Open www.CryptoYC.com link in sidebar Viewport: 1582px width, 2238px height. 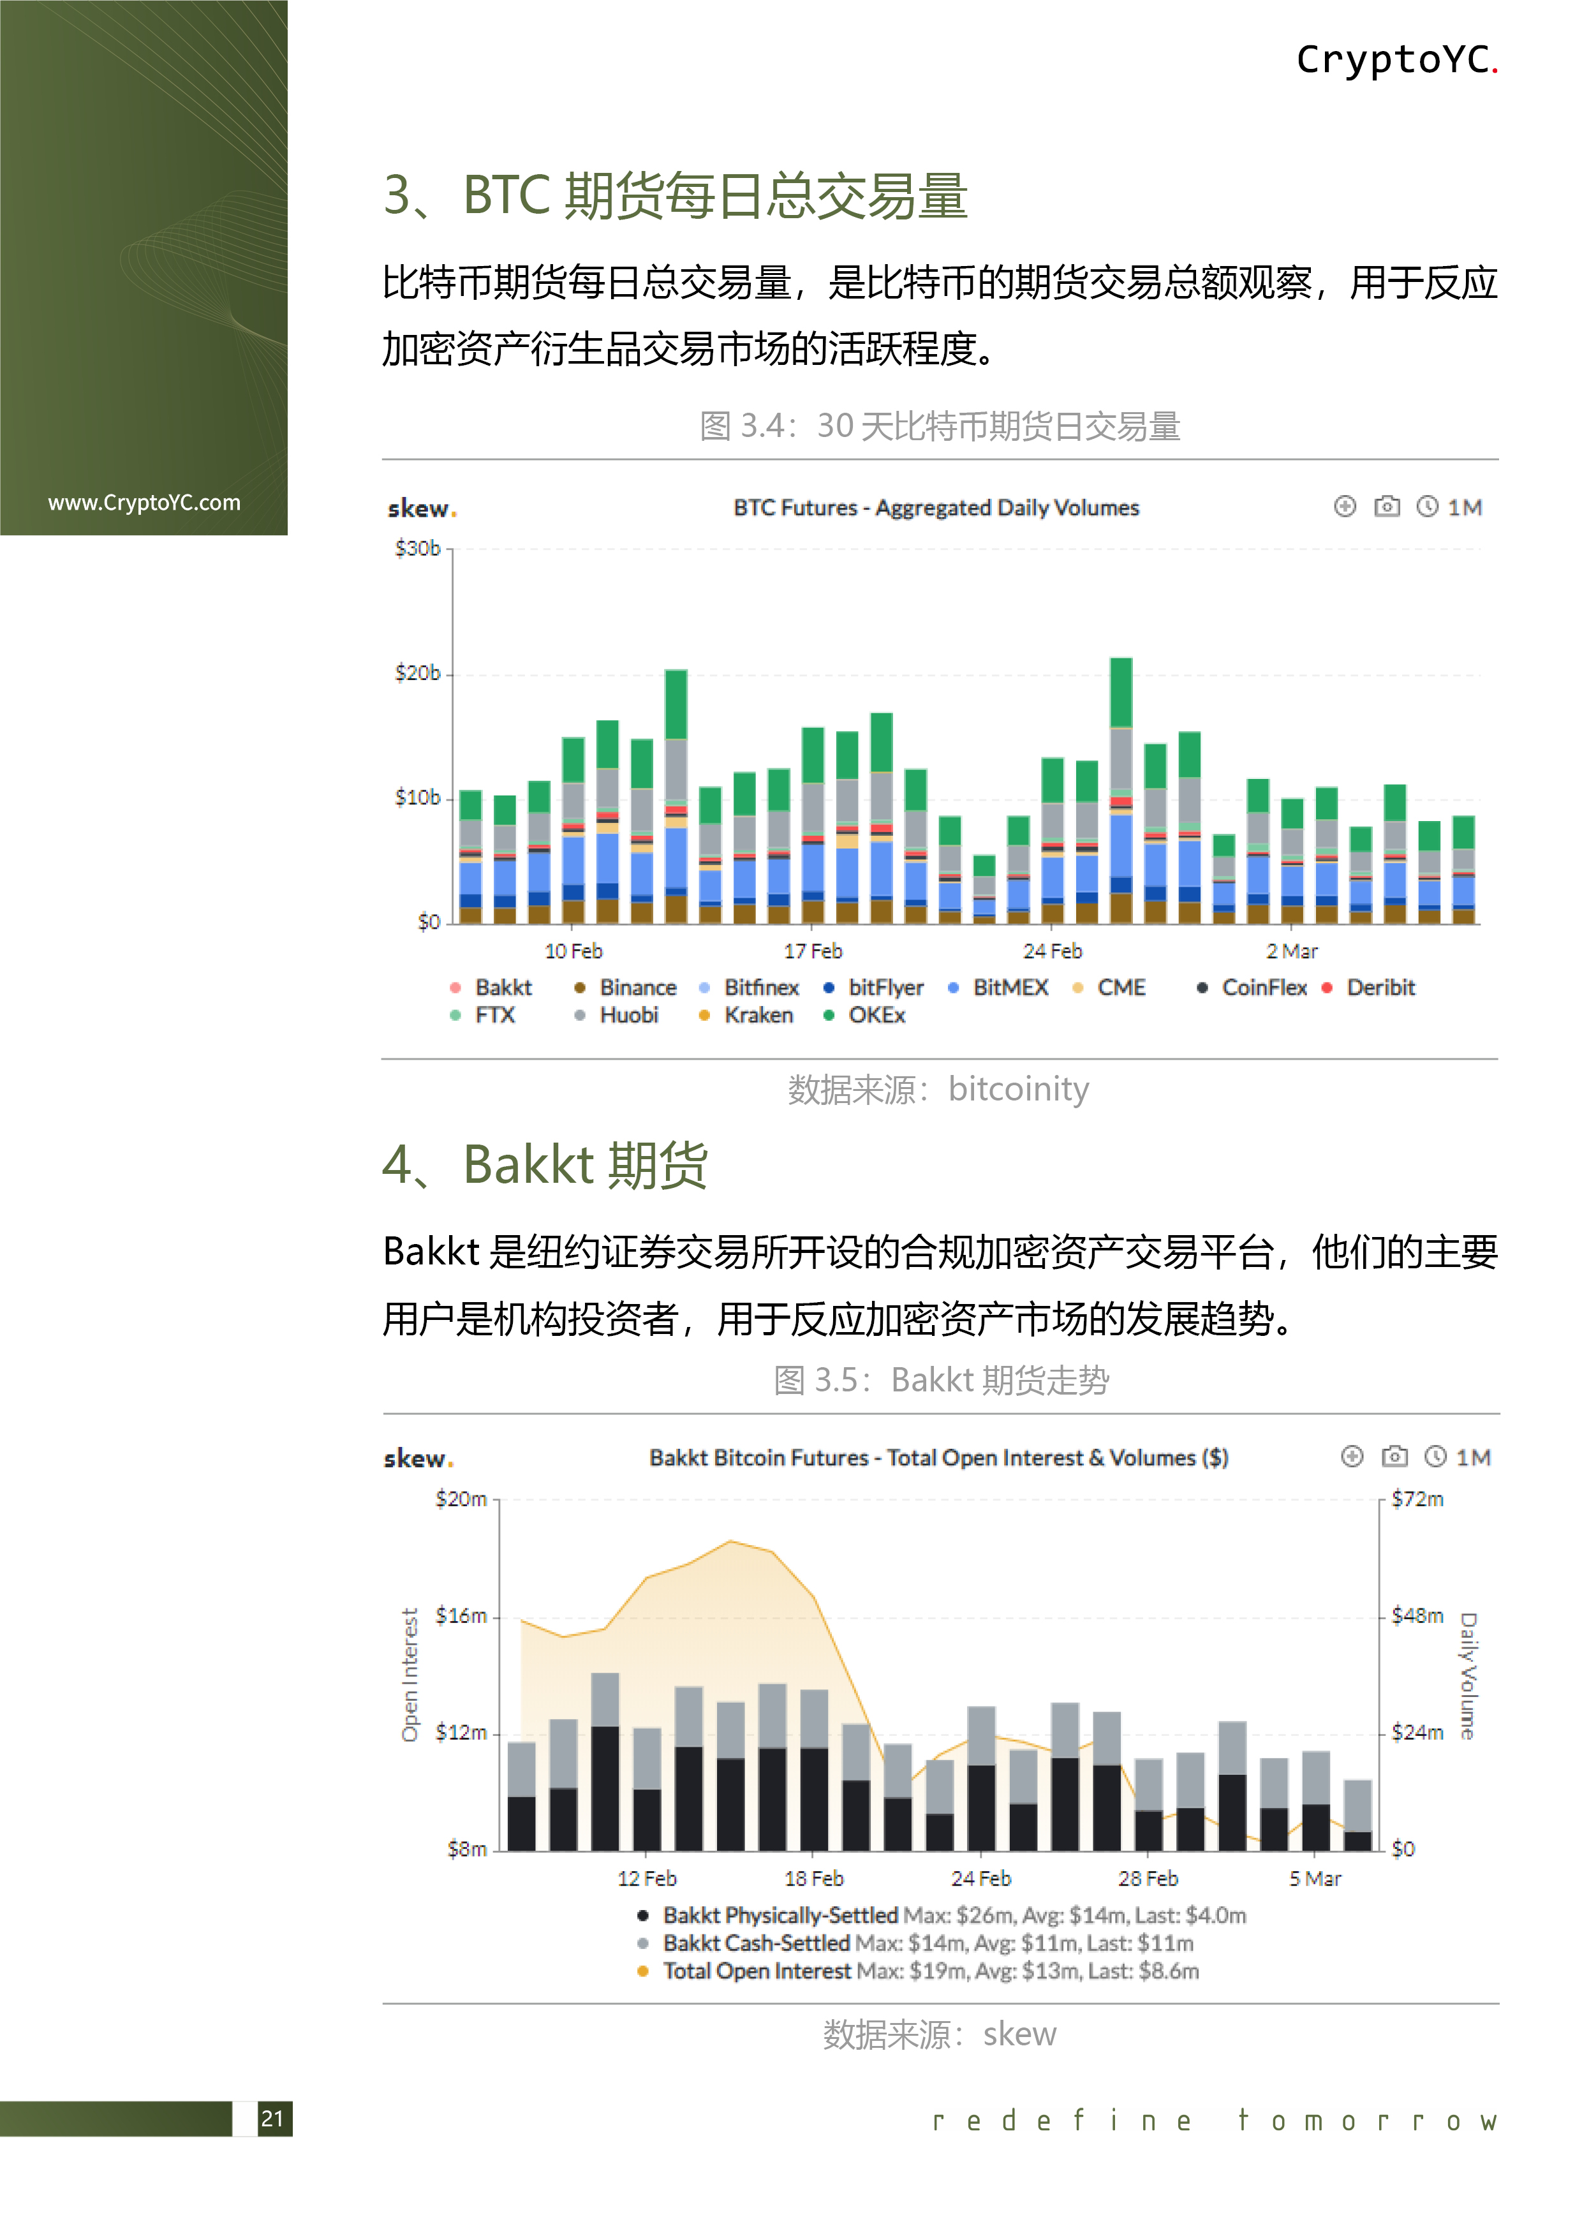pyautogui.click(x=144, y=503)
